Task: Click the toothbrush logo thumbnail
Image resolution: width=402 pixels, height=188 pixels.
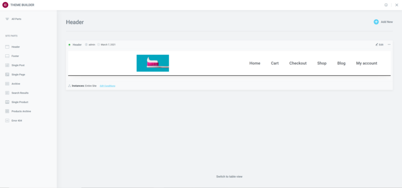Action: point(152,63)
